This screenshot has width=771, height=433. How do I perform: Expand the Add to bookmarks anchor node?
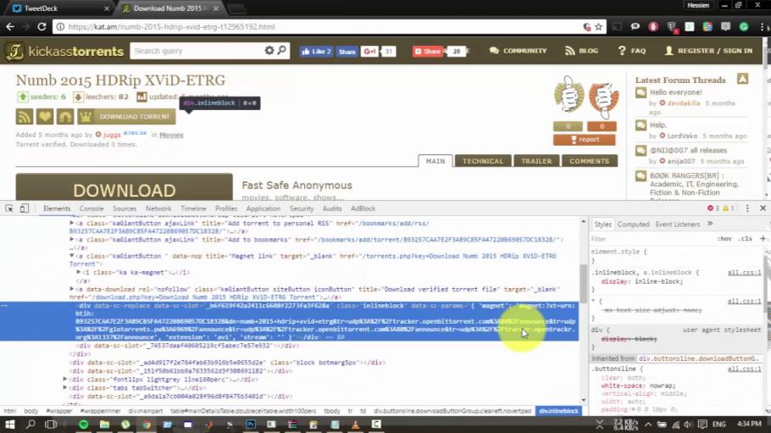point(72,240)
